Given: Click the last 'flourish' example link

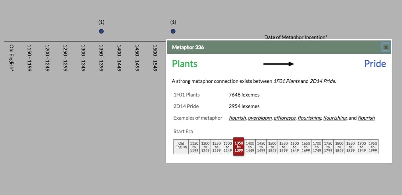Looking at the screenshot, I should click(367, 118).
